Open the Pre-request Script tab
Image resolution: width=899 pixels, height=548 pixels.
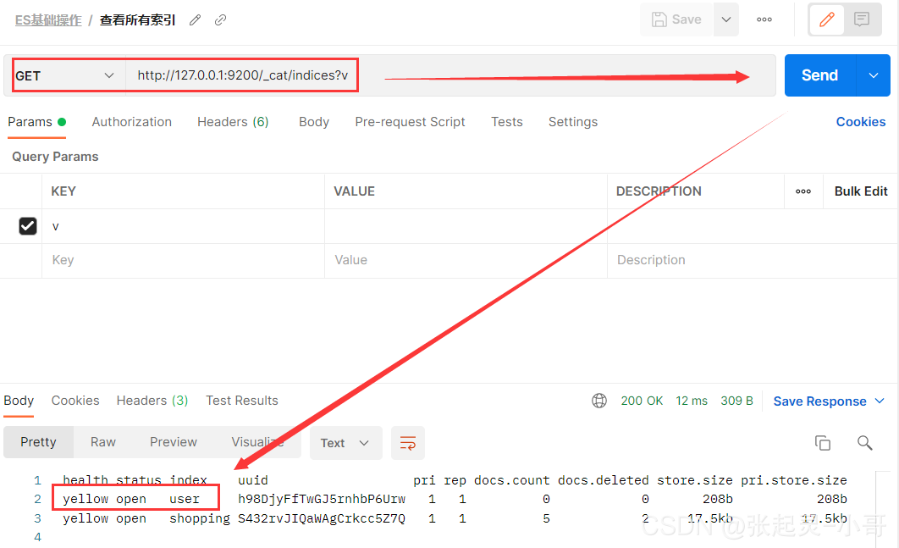point(410,122)
